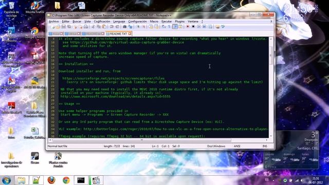The image size is (329, 185).
Task: Switch to the third document tab
Action: pyautogui.click(x=93, y=34)
